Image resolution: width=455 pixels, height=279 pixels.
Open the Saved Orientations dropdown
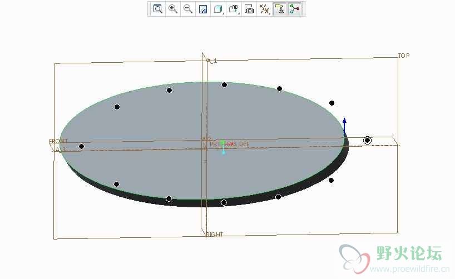coord(234,9)
